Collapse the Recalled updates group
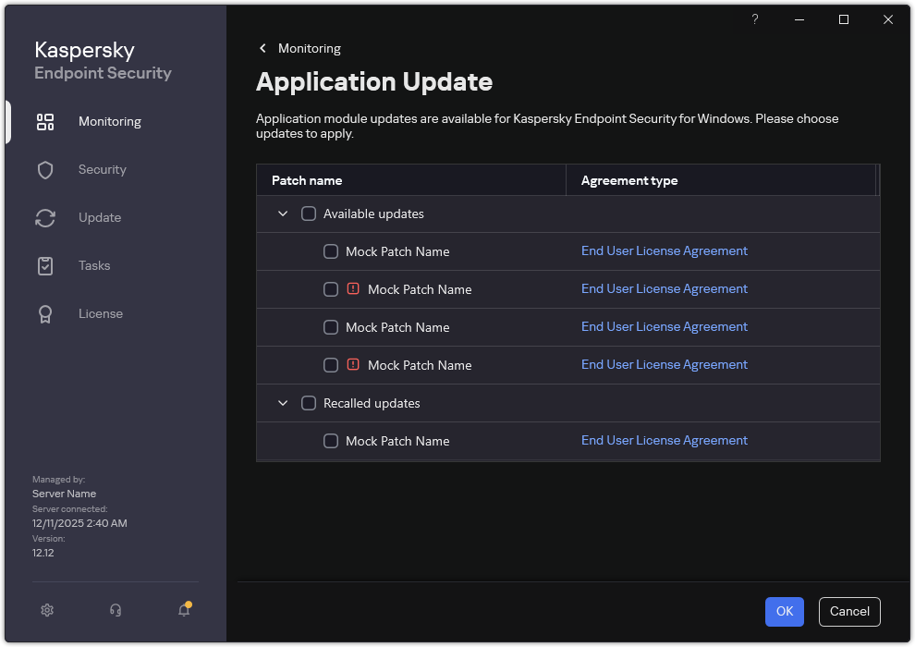 [x=283, y=403]
